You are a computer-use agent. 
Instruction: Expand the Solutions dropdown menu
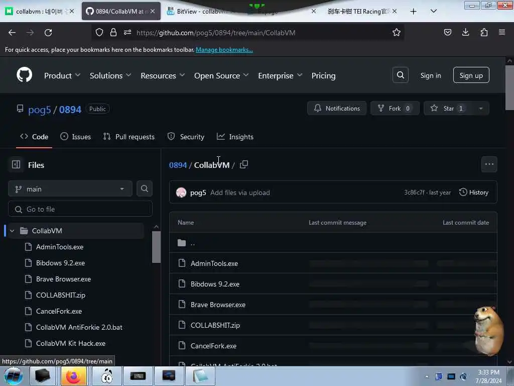[x=110, y=75]
